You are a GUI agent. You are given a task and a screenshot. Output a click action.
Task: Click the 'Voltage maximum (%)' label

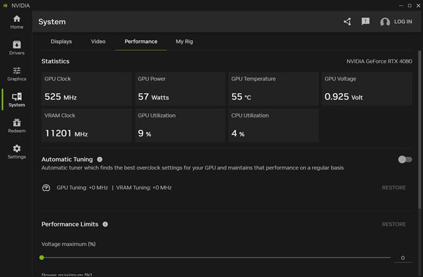click(x=69, y=244)
